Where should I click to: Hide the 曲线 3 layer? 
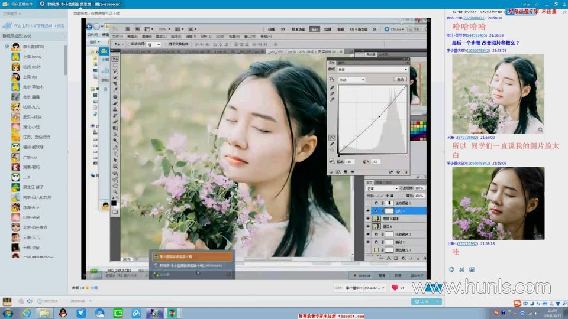point(368,211)
